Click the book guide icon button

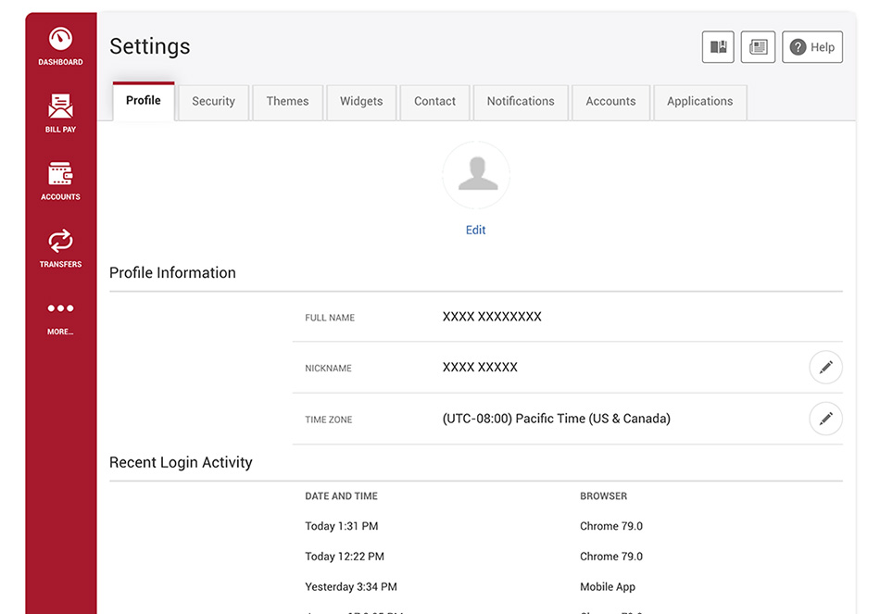coord(718,46)
